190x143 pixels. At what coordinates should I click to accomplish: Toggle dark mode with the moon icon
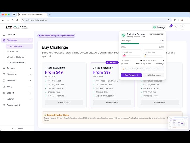pyautogui.click(x=176, y=27)
